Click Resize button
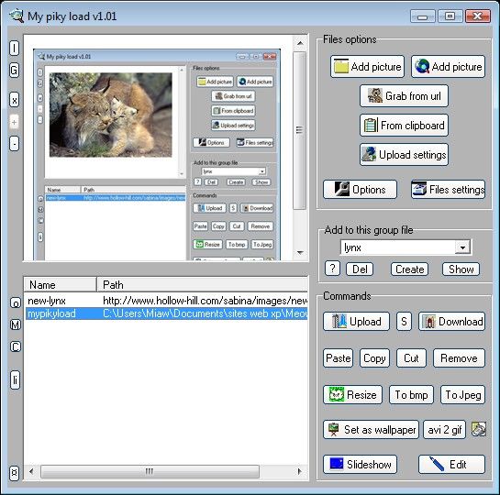This screenshot has width=500, height=495. (x=352, y=395)
